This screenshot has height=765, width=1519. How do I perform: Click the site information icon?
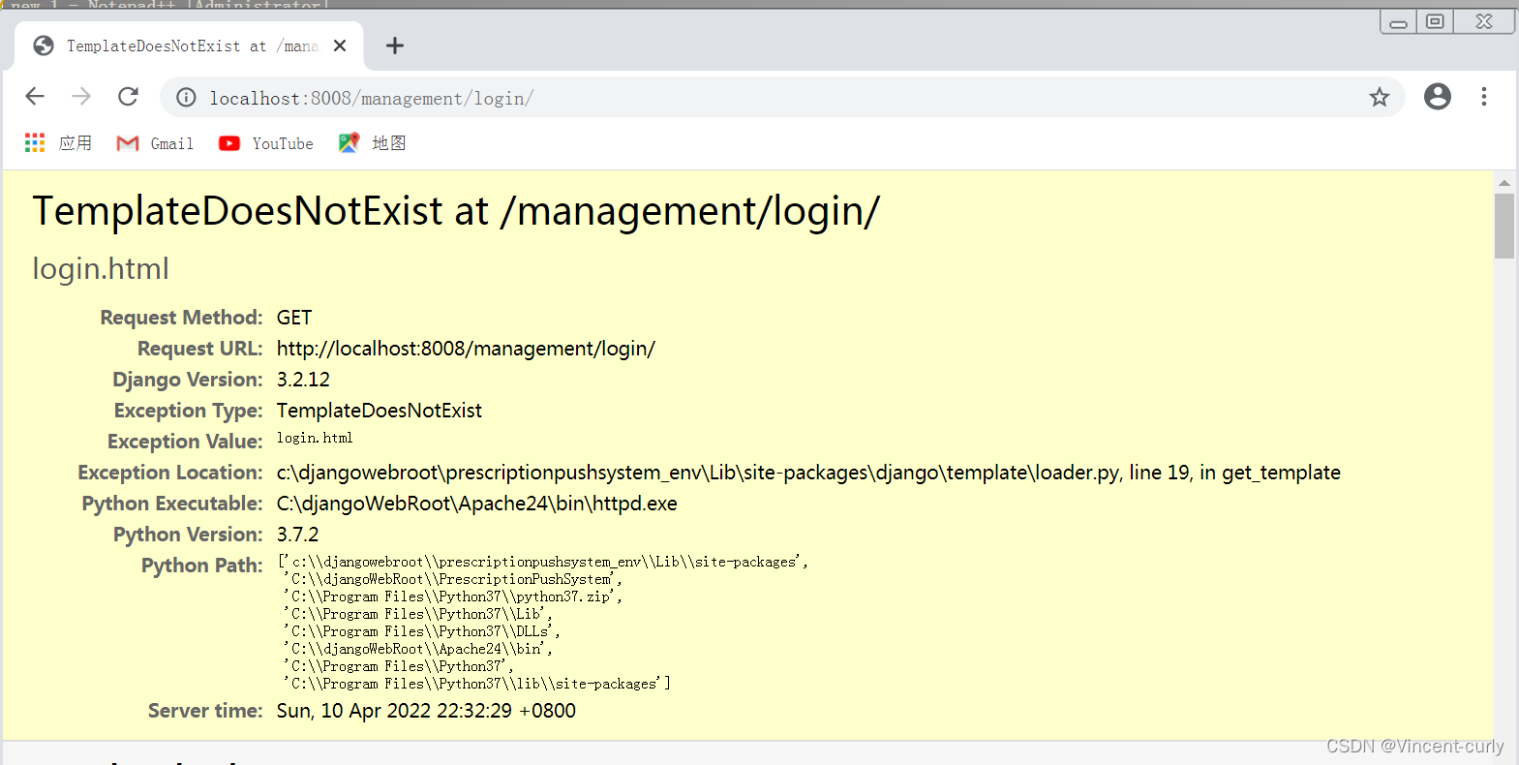(186, 98)
